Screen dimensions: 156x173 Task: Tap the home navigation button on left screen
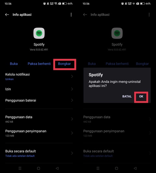click(39, 168)
